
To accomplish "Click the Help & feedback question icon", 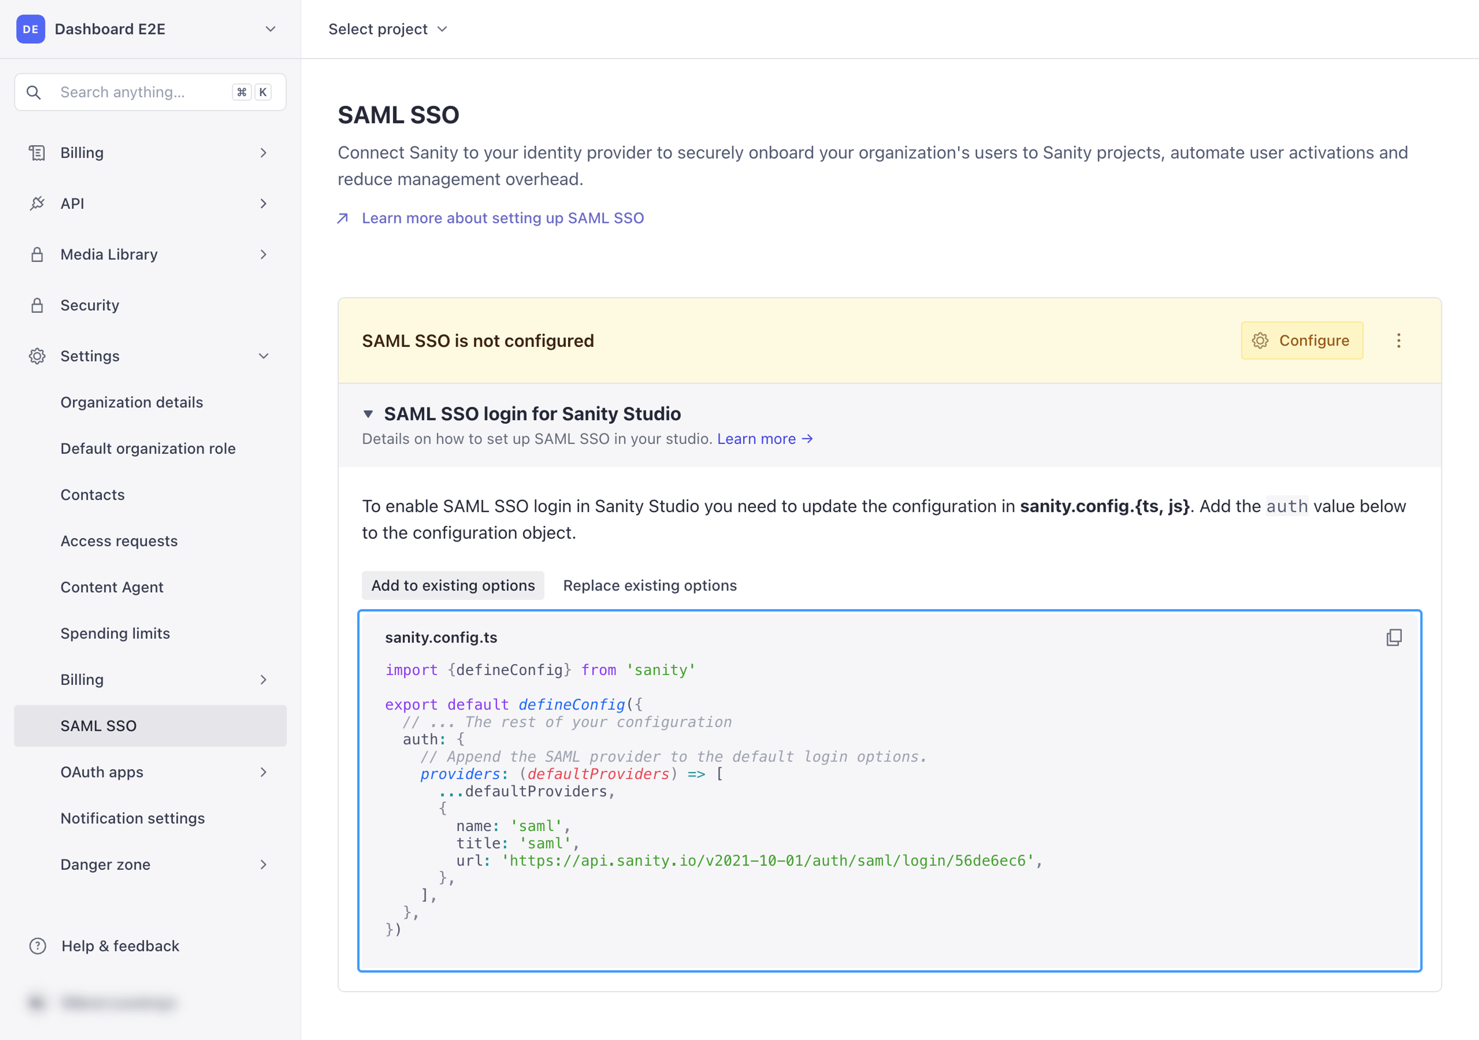I will tap(37, 946).
